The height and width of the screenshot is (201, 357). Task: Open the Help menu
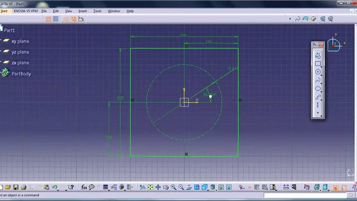[130, 11]
